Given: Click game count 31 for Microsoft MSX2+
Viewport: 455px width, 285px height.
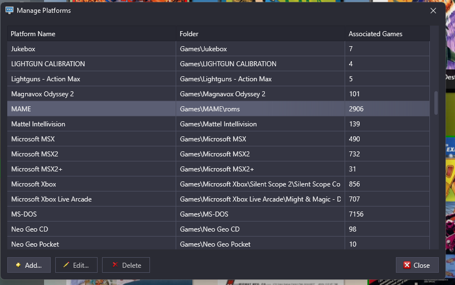Looking at the screenshot, I should click(352, 169).
